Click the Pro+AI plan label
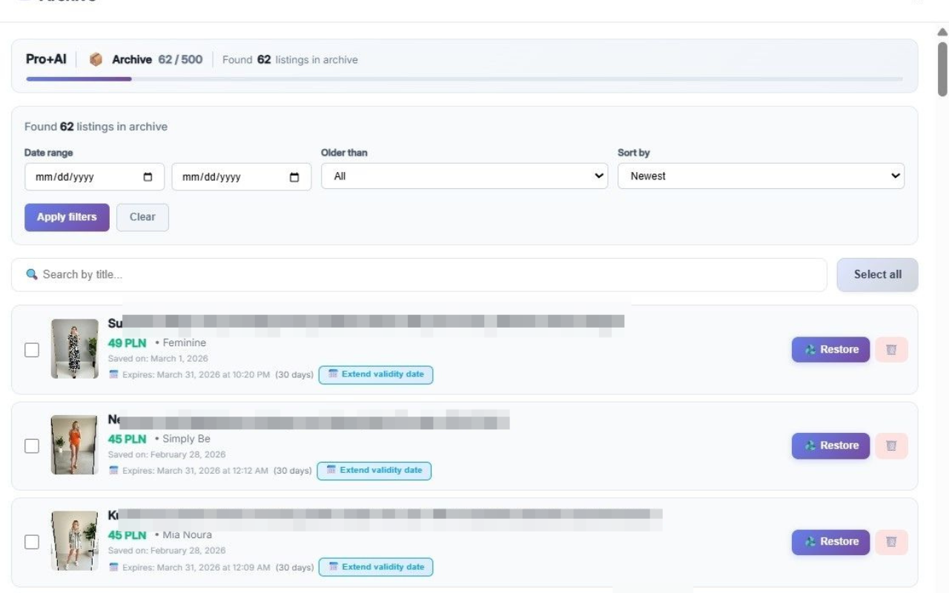This screenshot has height=593, width=949. click(46, 59)
